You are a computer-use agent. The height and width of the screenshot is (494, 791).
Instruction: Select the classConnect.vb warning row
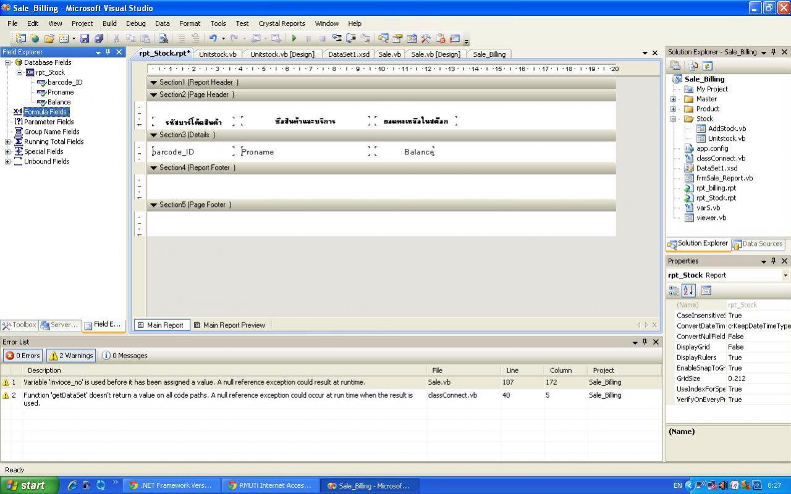[x=331, y=398]
